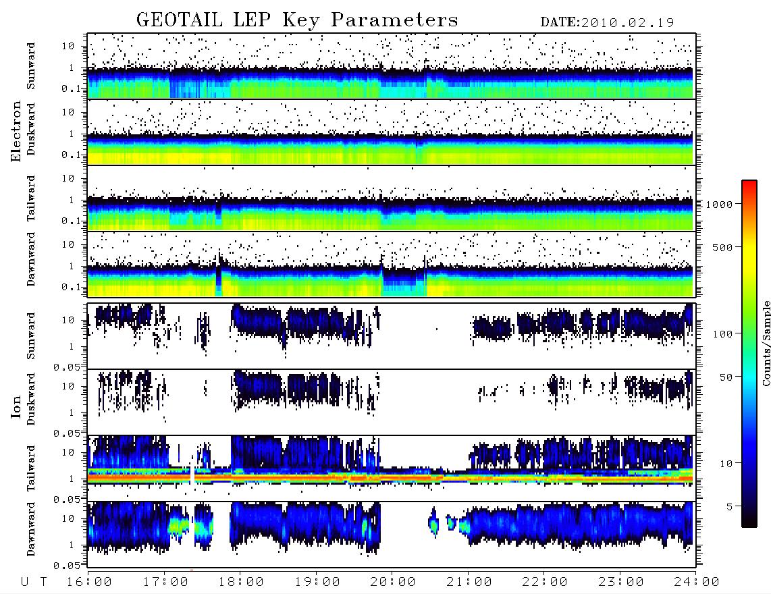Screen dimensions: 771x594
Task: Click the Ion Sunward spectrogram panel
Action: [392, 336]
